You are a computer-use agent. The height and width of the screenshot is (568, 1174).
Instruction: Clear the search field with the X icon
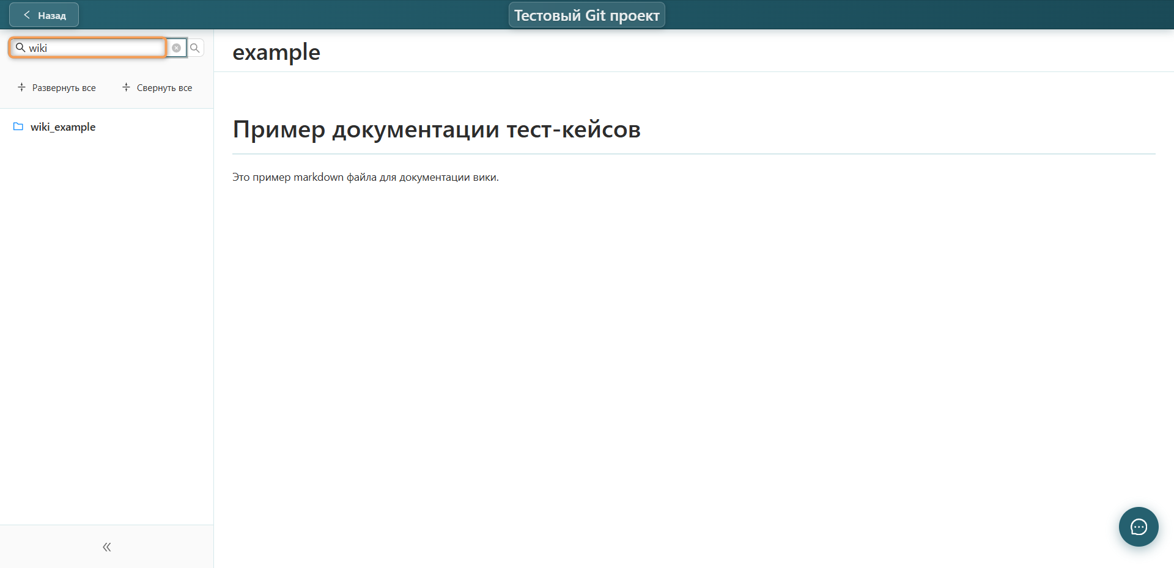(x=176, y=48)
